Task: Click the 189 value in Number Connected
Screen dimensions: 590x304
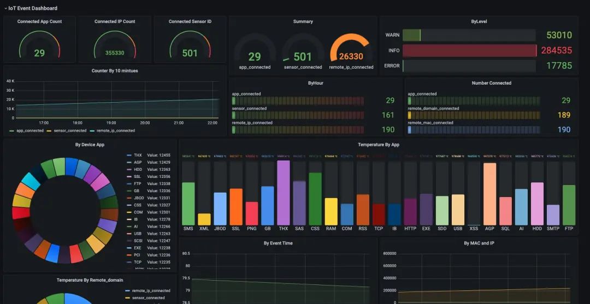Action: coord(564,115)
